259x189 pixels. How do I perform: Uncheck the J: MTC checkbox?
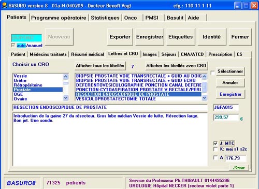tap(215, 143)
